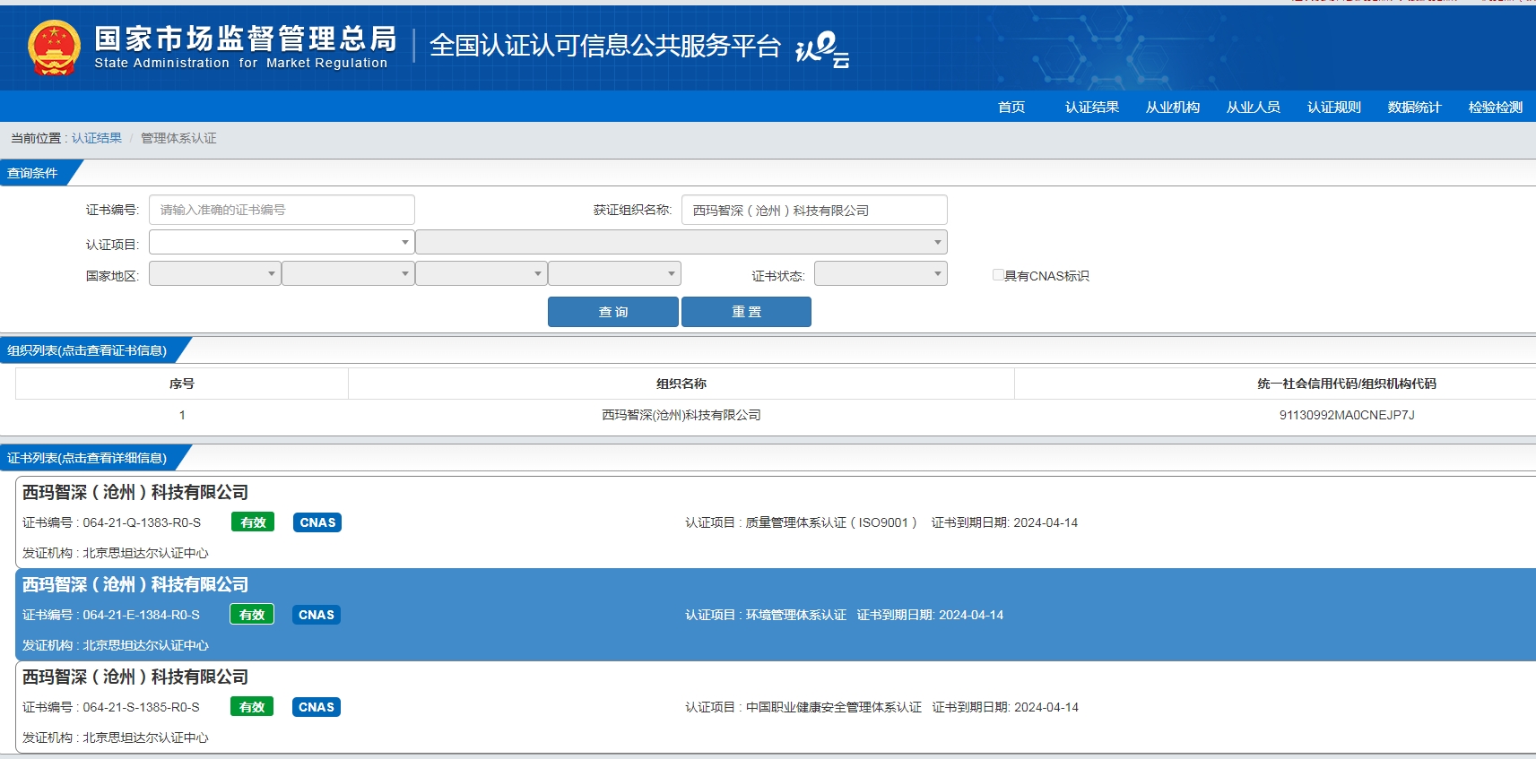
Task: Open the fourth 国家地区 dropdown
Action: pyautogui.click(x=614, y=273)
